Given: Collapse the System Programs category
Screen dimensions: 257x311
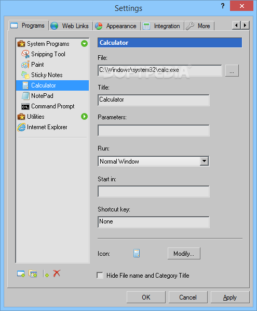Looking at the screenshot, I should click(85, 43).
